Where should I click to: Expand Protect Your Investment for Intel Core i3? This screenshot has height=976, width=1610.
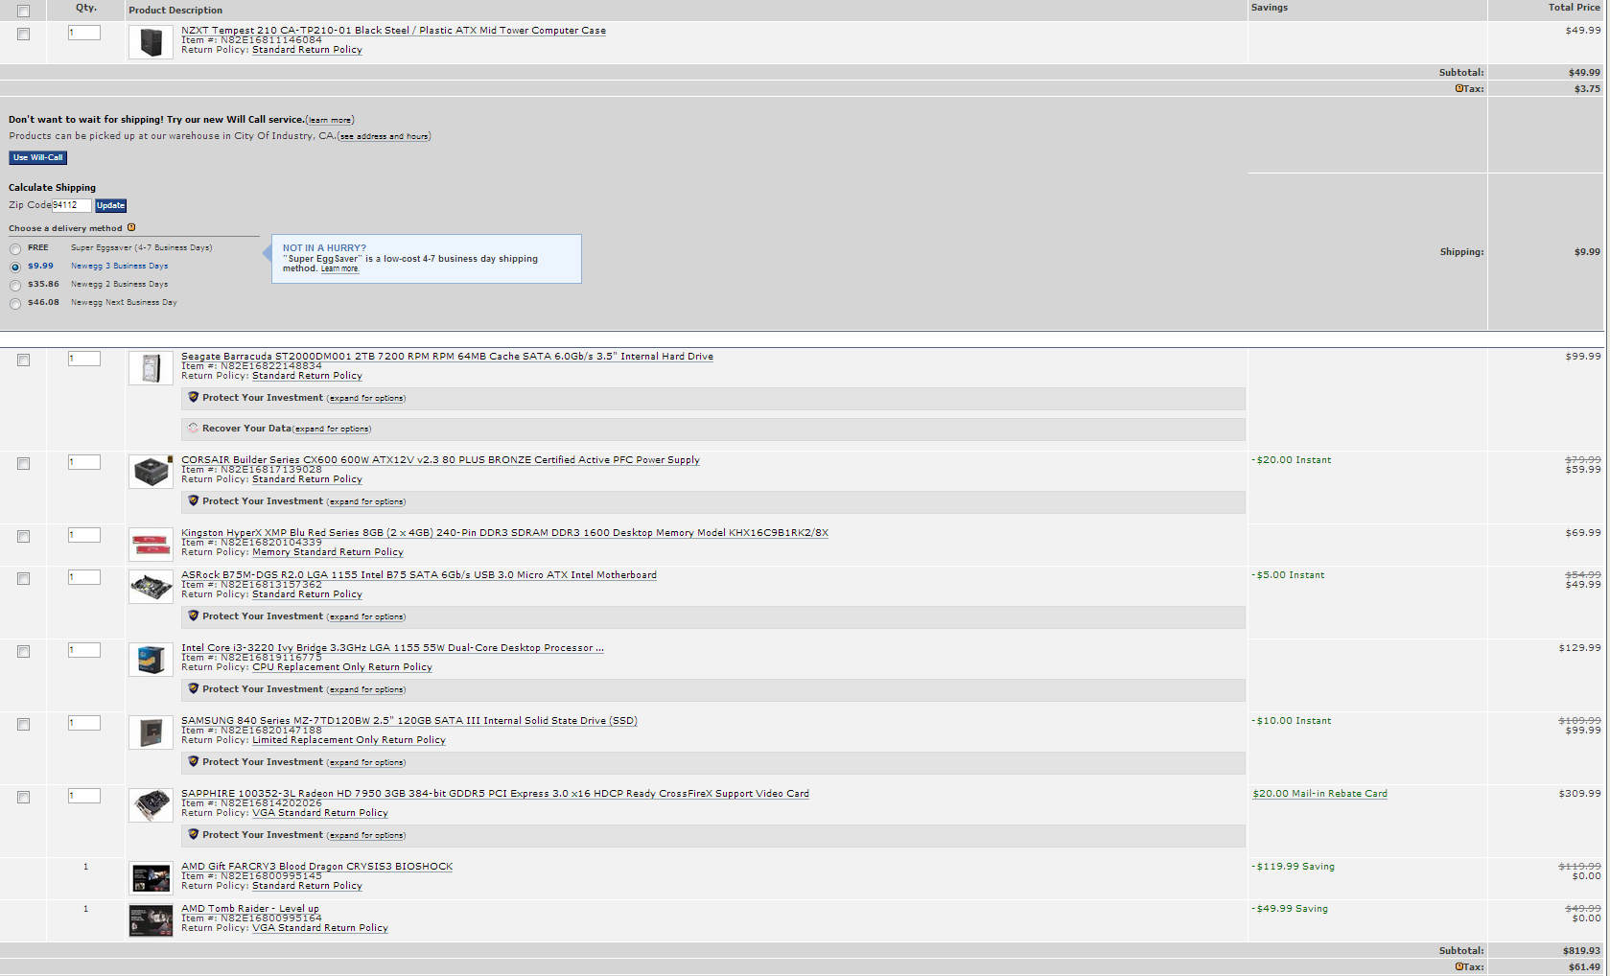(x=366, y=689)
